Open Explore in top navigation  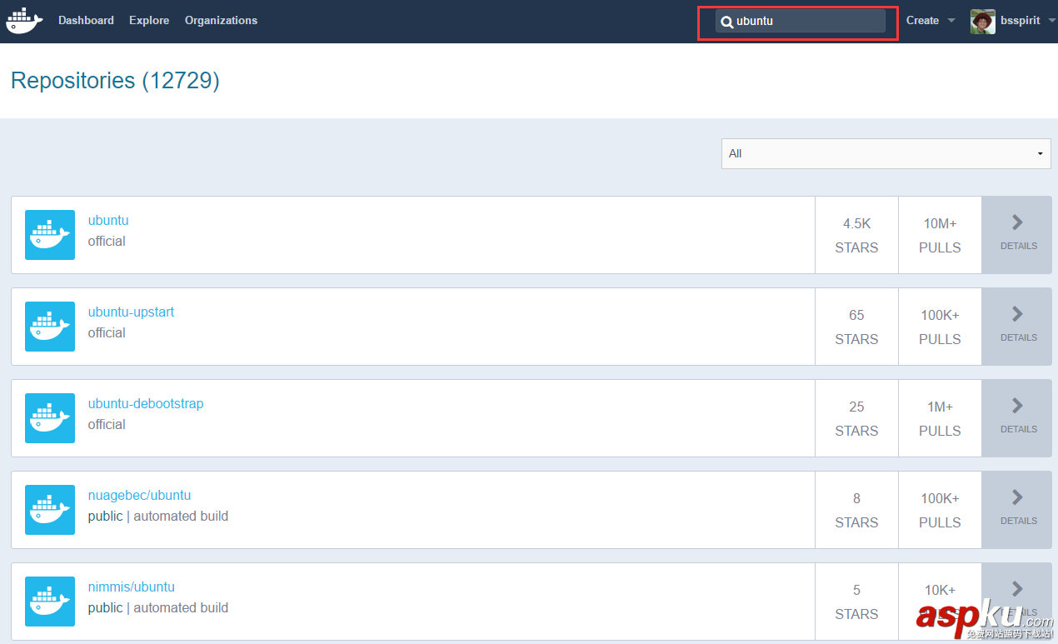pyautogui.click(x=149, y=21)
